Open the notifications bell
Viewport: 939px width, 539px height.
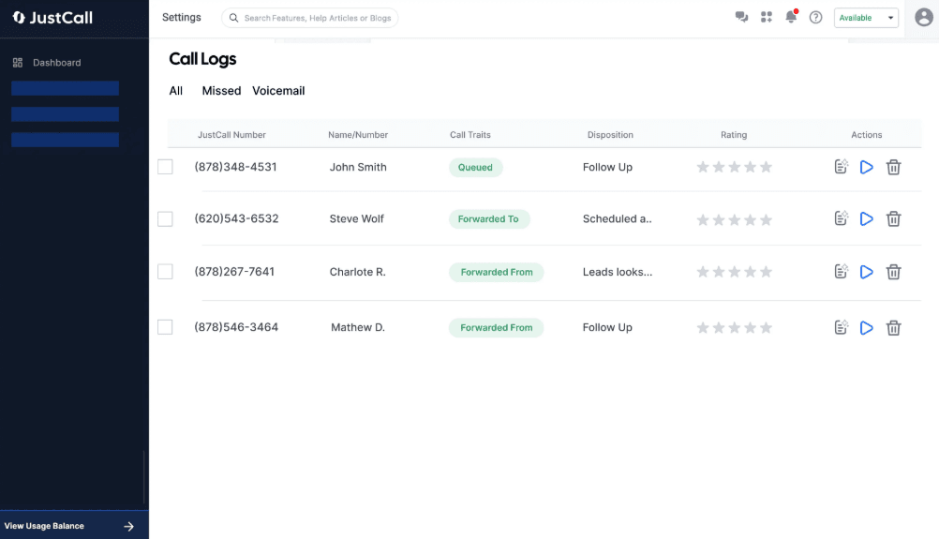[791, 17]
